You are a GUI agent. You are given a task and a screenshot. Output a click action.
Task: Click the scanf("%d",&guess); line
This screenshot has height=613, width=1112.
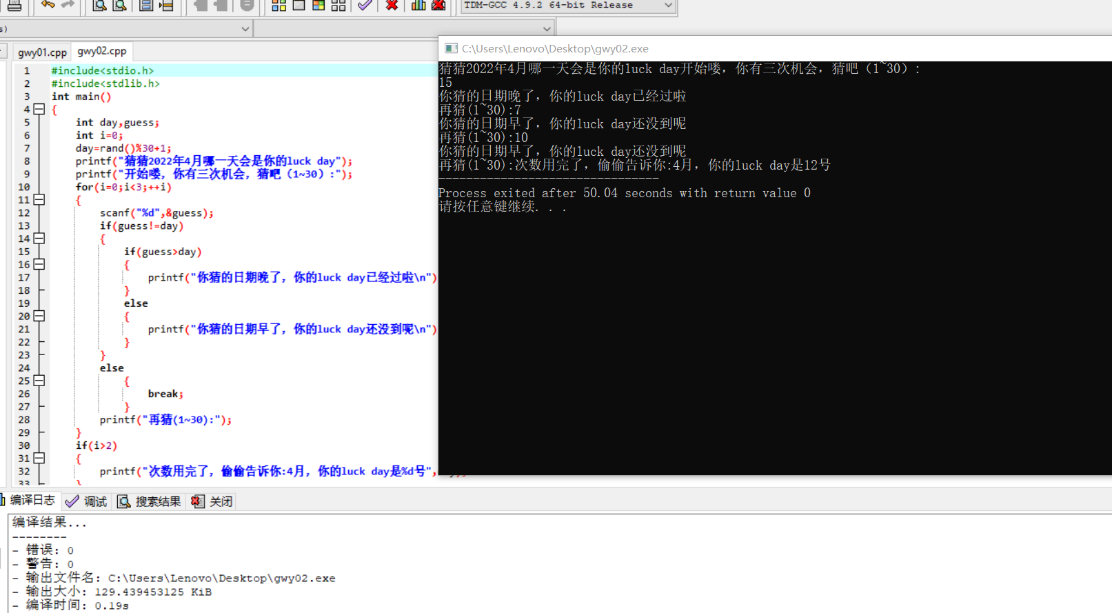pos(156,213)
